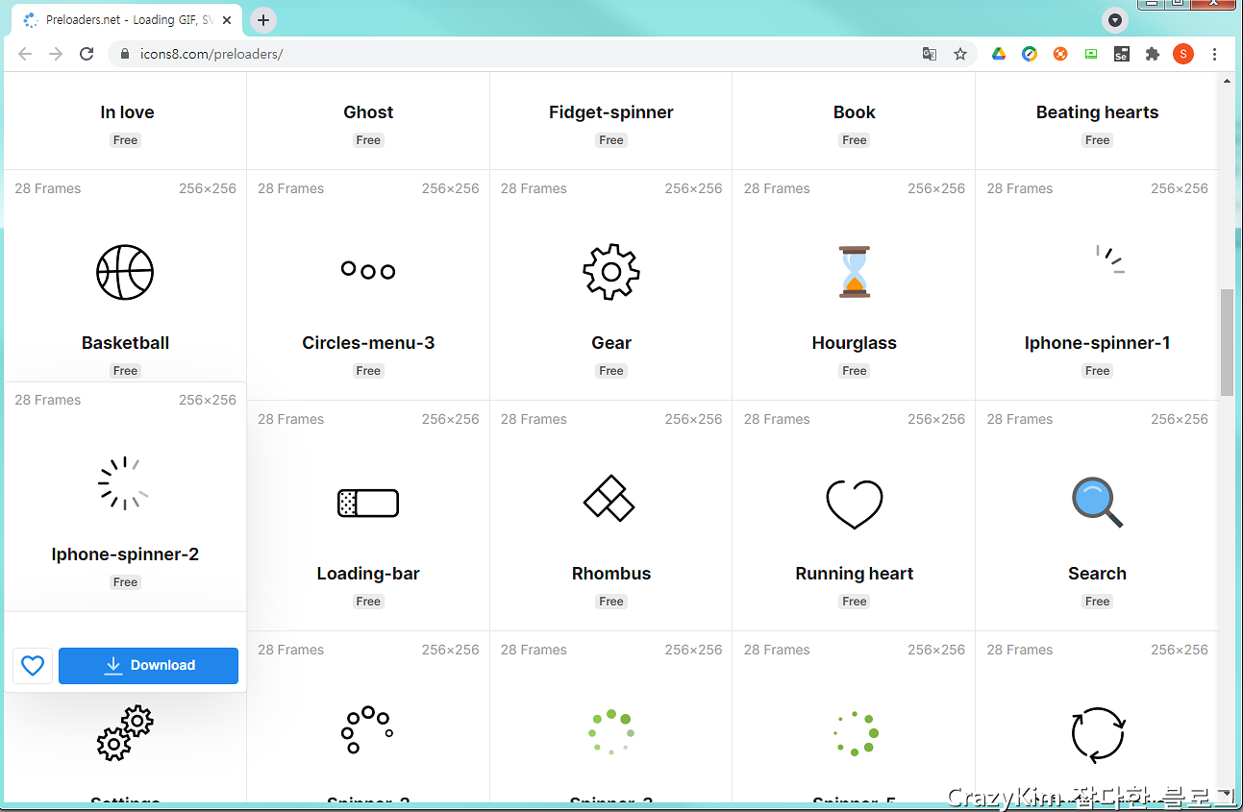Image resolution: width=1243 pixels, height=812 pixels.
Task: Reload the current page
Action: coord(87,54)
